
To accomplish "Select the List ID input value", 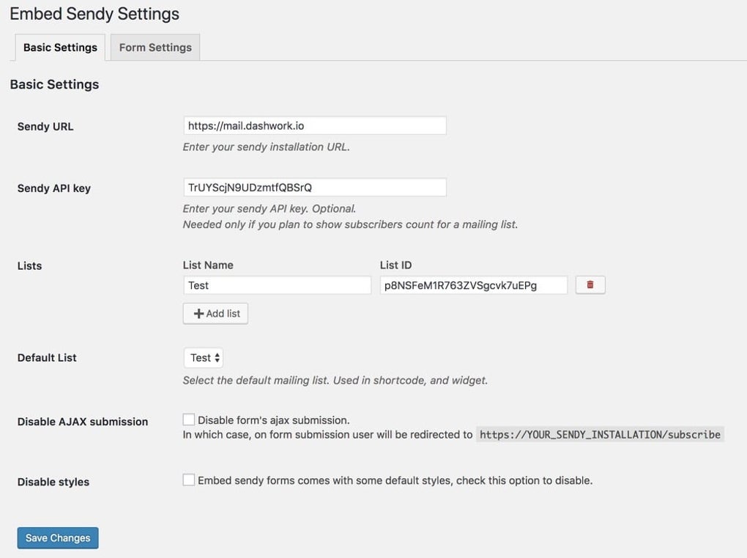I will (472, 284).
